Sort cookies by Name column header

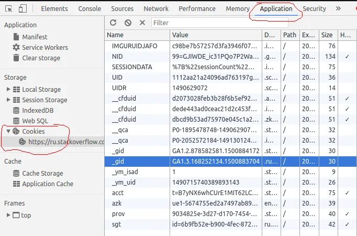pos(137,35)
